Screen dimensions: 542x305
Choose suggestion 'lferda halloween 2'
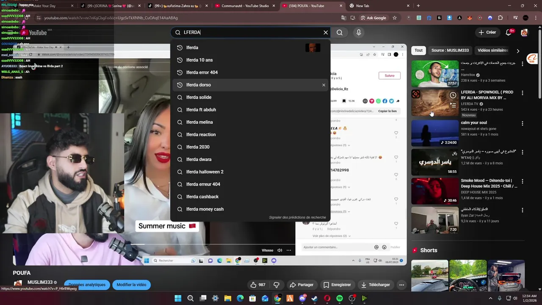251,172
